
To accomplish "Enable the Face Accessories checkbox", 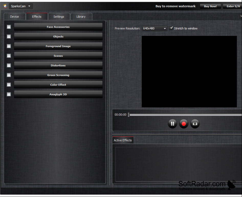I will click(9, 27).
